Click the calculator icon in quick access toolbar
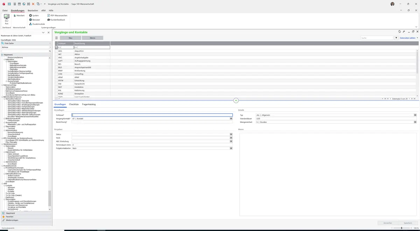Image resolution: width=420 pixels, height=231 pixels. click(14, 4)
